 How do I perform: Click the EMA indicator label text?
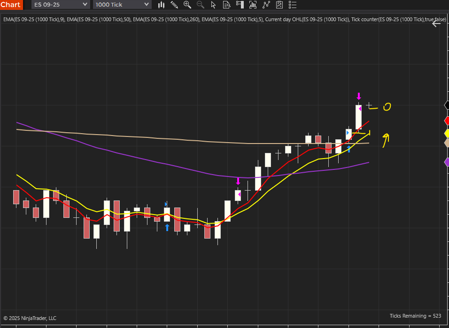click(x=224, y=19)
